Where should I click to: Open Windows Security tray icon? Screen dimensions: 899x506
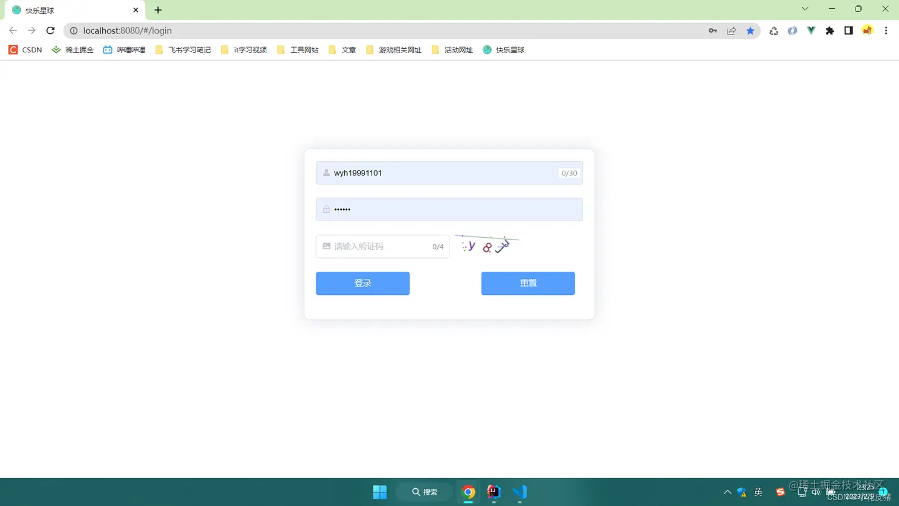click(742, 492)
